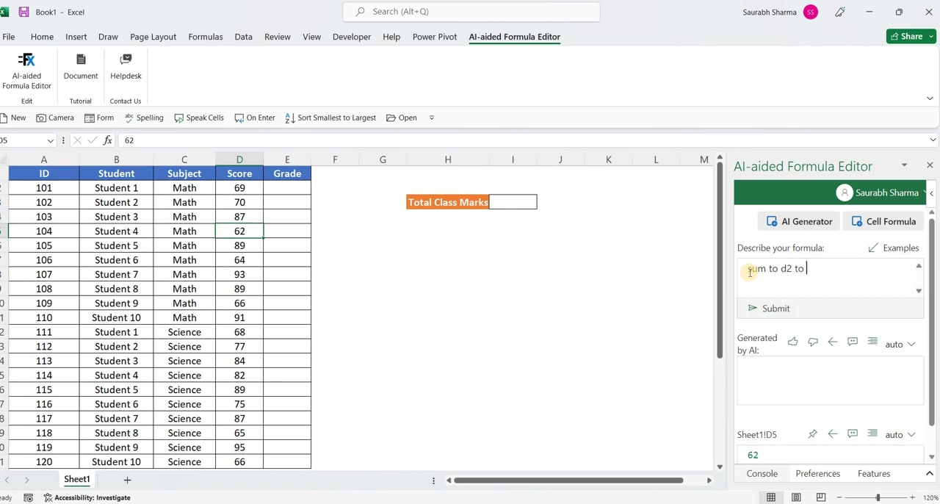Image resolution: width=940 pixels, height=504 pixels.
Task: Open the AI-aided Formula Editor ribbon button
Action: (x=26, y=71)
